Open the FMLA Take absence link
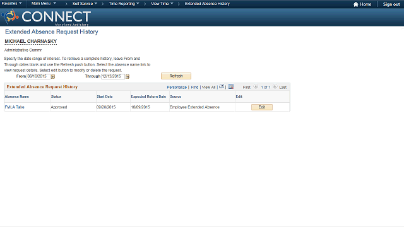Viewport: 404px width, 227px height. click(x=15, y=107)
